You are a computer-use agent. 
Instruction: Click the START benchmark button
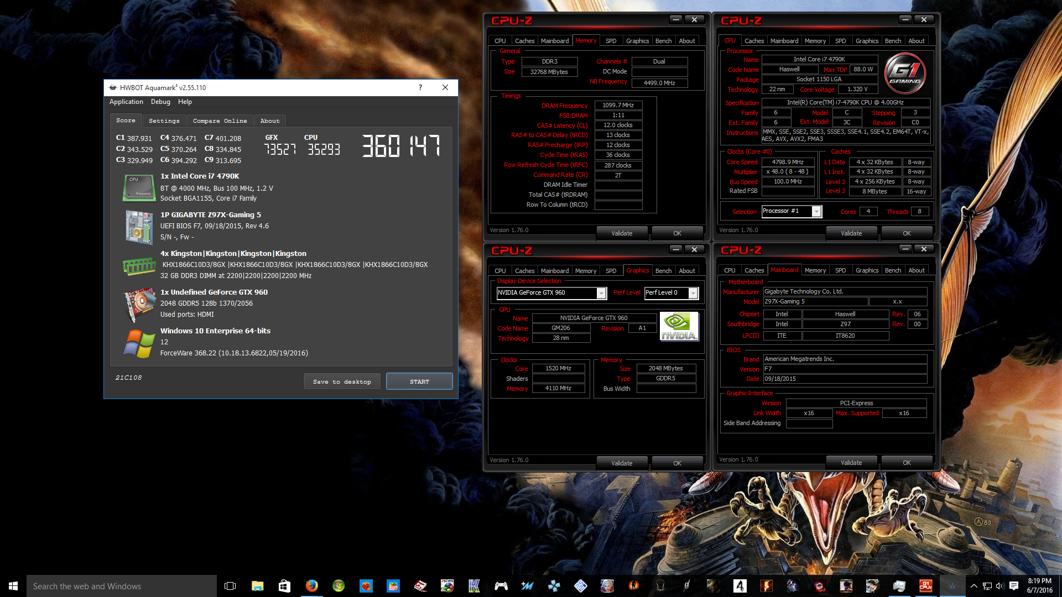(x=419, y=381)
